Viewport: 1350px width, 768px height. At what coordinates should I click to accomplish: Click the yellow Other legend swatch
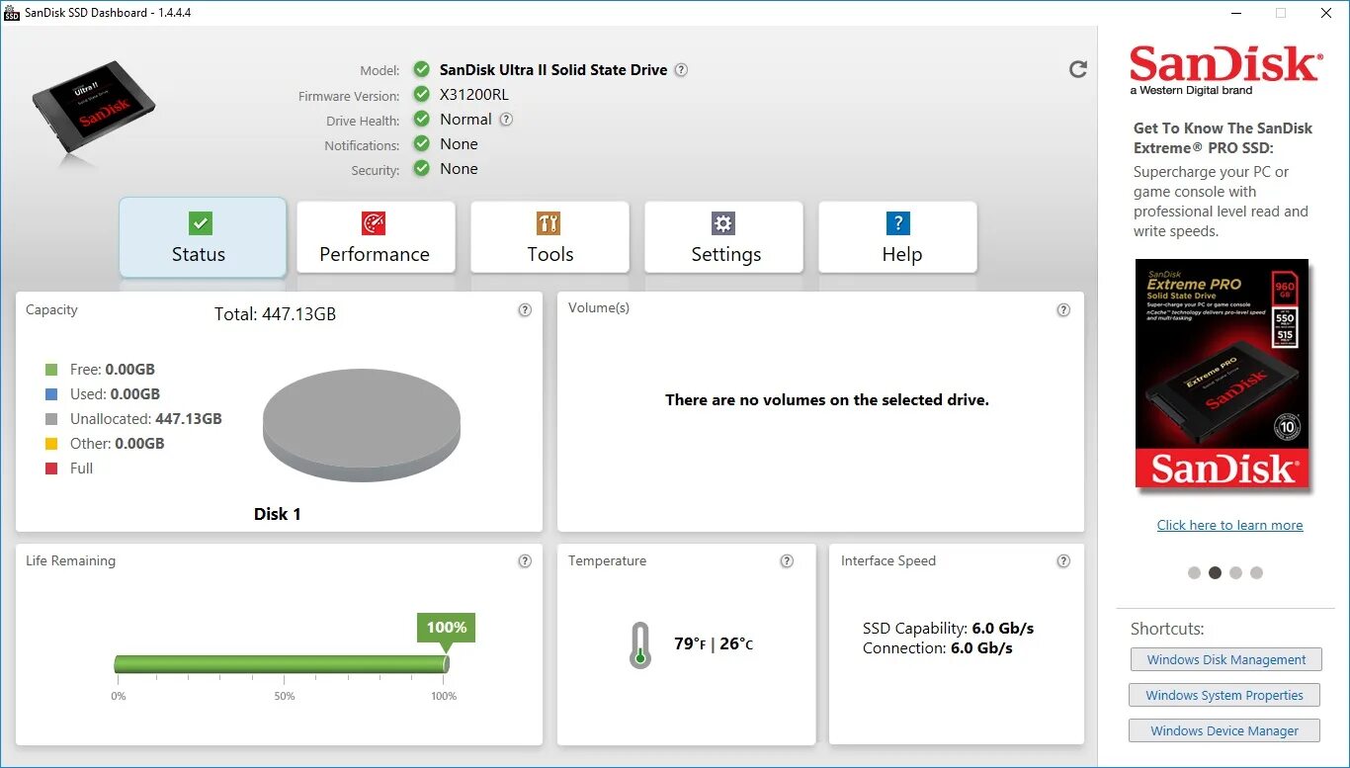click(x=51, y=444)
